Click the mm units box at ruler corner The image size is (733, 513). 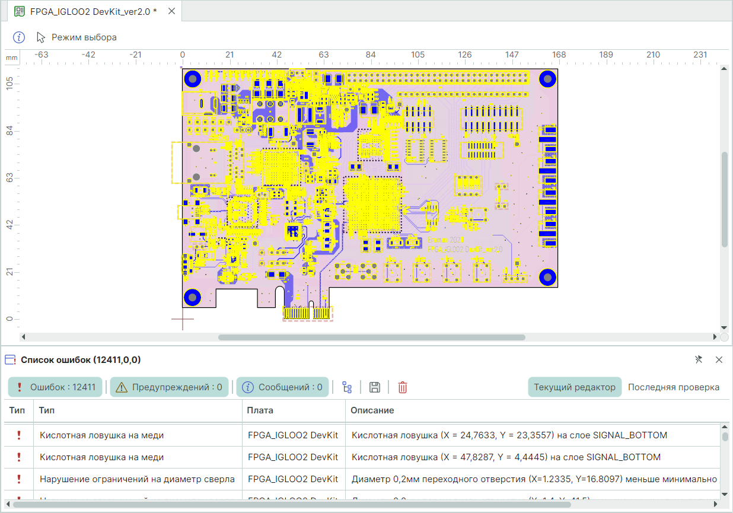[x=12, y=58]
